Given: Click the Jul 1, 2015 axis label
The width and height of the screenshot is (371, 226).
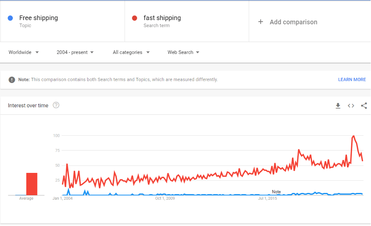Looking at the screenshot, I should tap(268, 198).
